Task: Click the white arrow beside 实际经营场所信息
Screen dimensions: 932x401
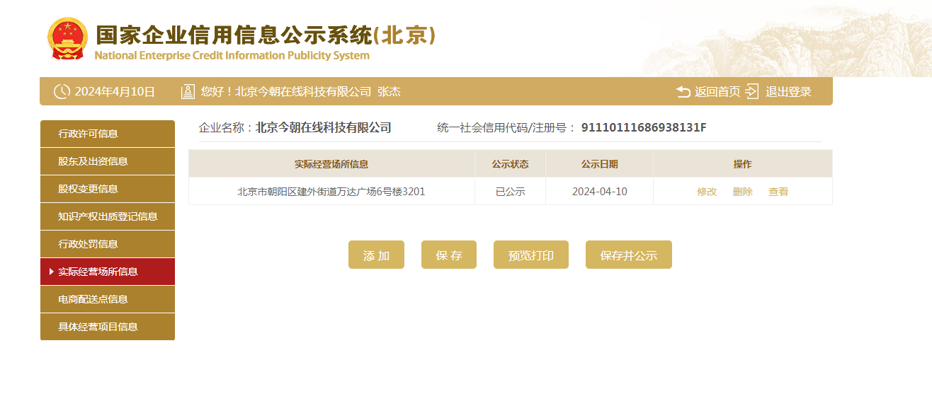Action: click(52, 272)
